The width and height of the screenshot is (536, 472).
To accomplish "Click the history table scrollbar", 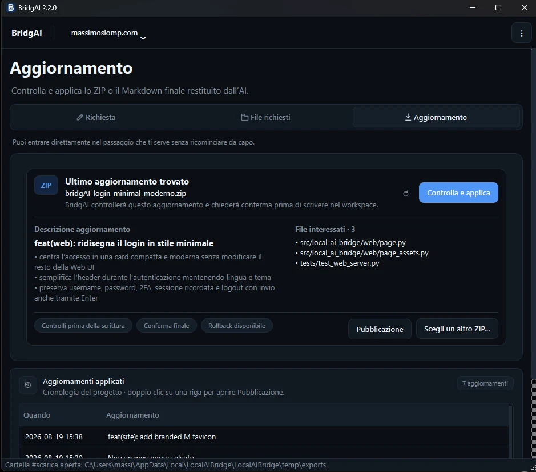I will point(510,431).
